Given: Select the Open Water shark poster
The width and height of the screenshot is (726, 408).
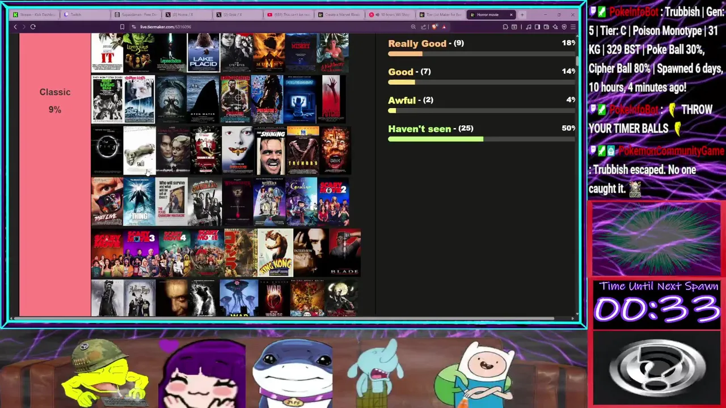Looking at the screenshot, I should coord(203,99).
